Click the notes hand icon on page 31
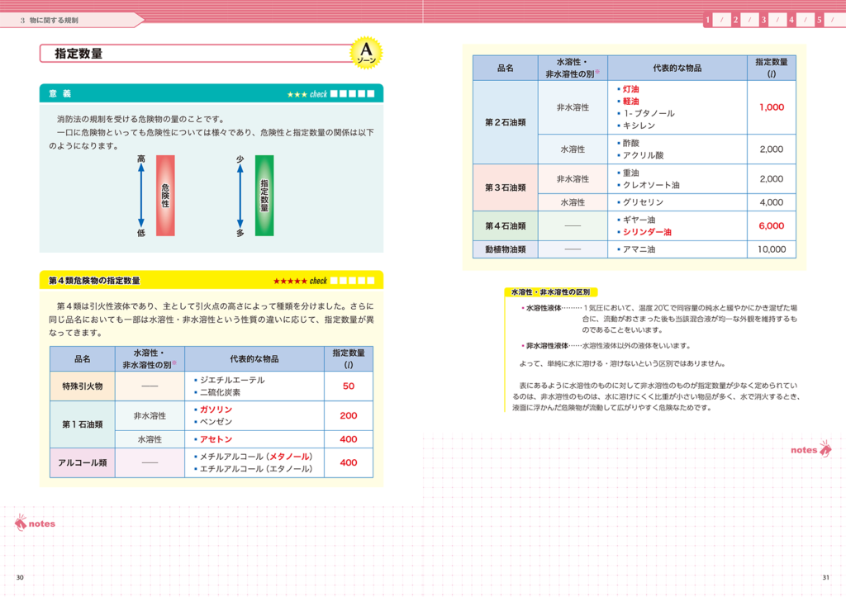846x597 pixels. pyautogui.click(x=825, y=448)
